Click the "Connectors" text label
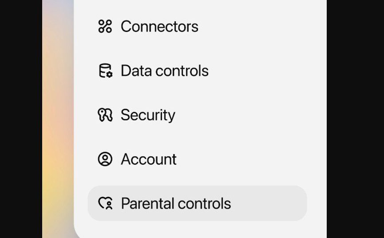This screenshot has width=384, height=238. pos(159,27)
